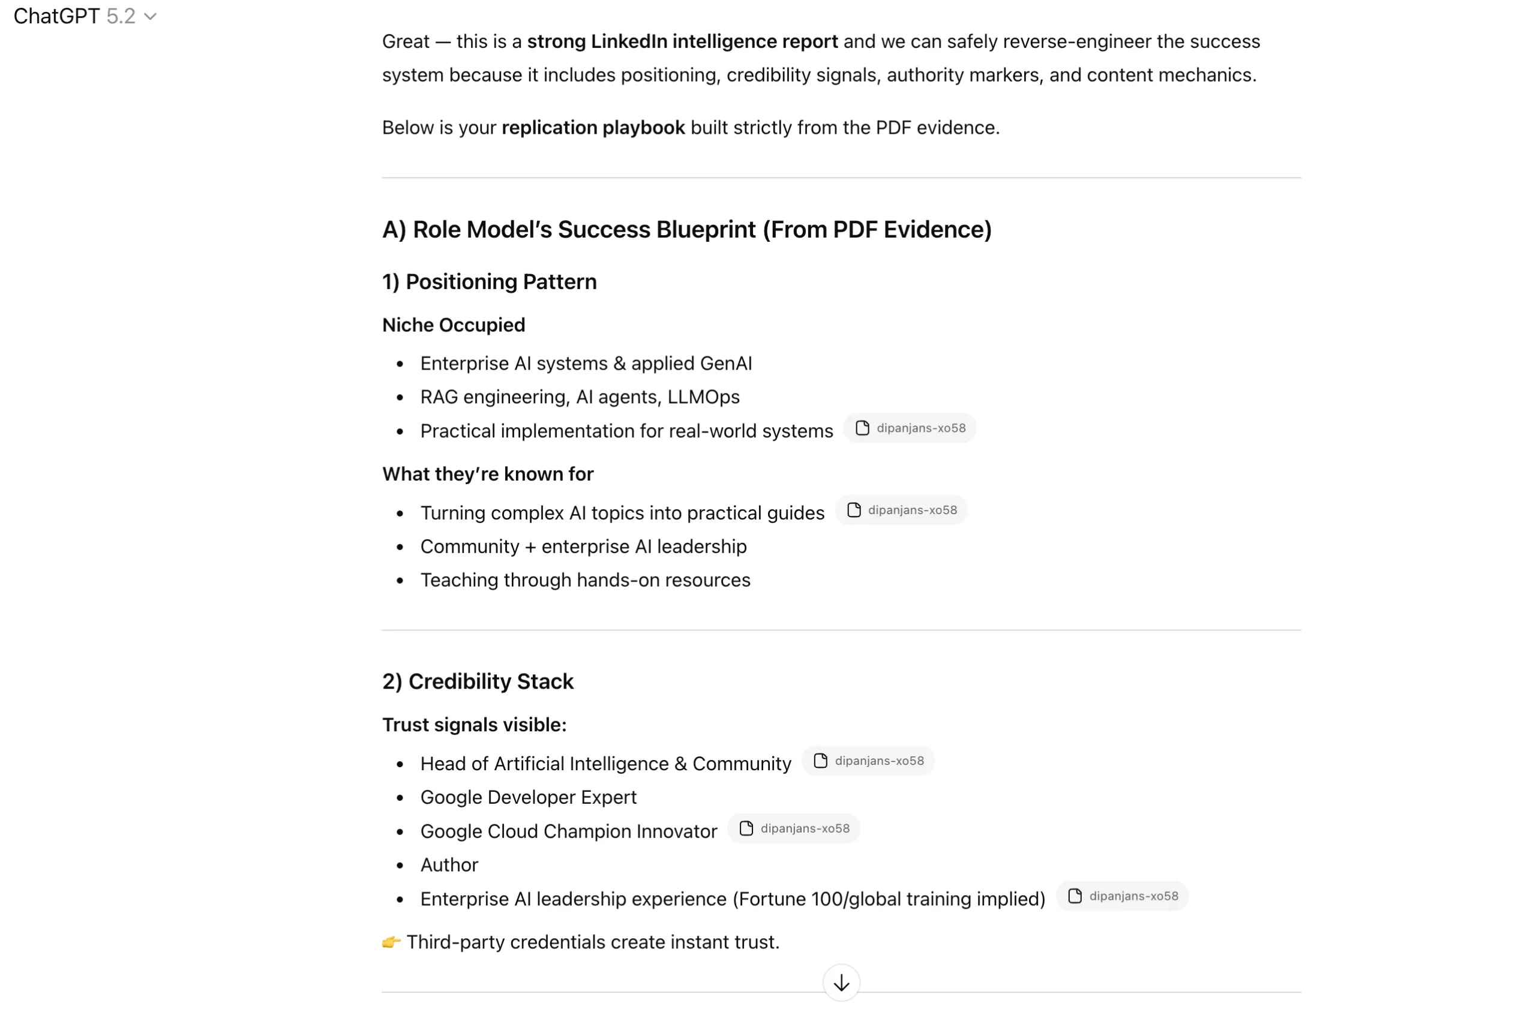Click the bold 'replication playbook' text

tap(593, 127)
